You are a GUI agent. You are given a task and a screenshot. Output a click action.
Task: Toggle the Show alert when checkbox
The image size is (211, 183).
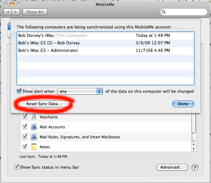19,91
